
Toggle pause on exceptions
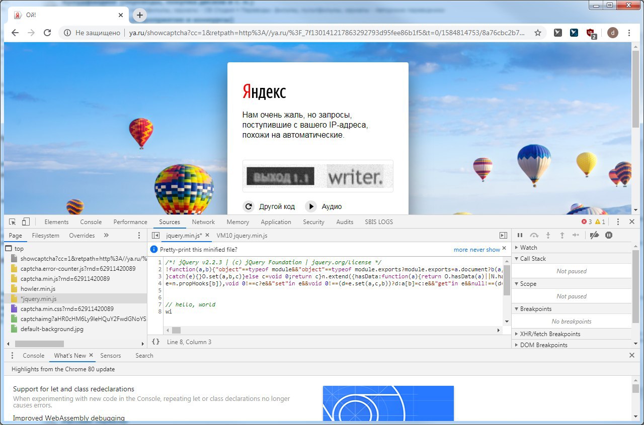(608, 235)
